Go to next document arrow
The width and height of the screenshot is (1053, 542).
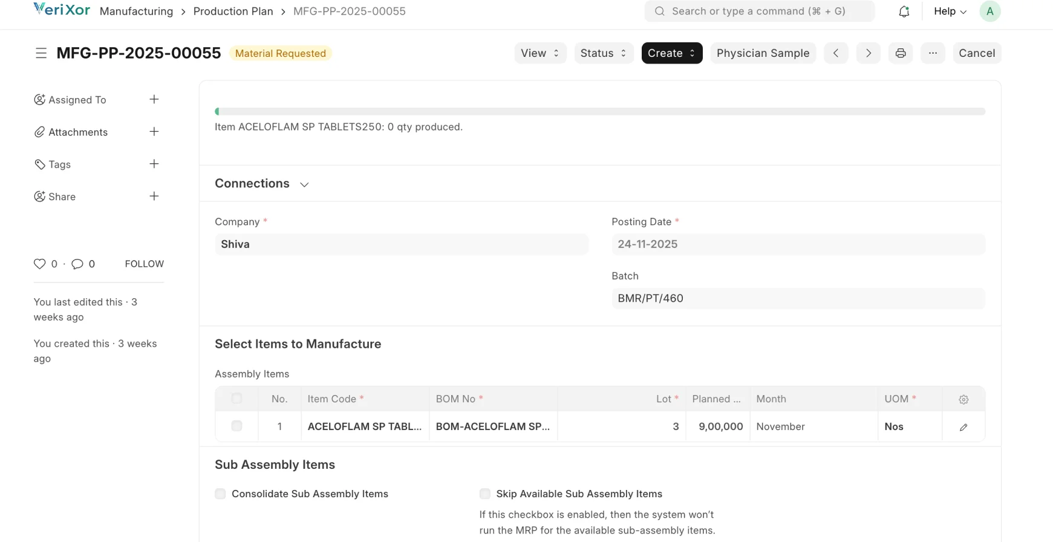click(x=868, y=53)
